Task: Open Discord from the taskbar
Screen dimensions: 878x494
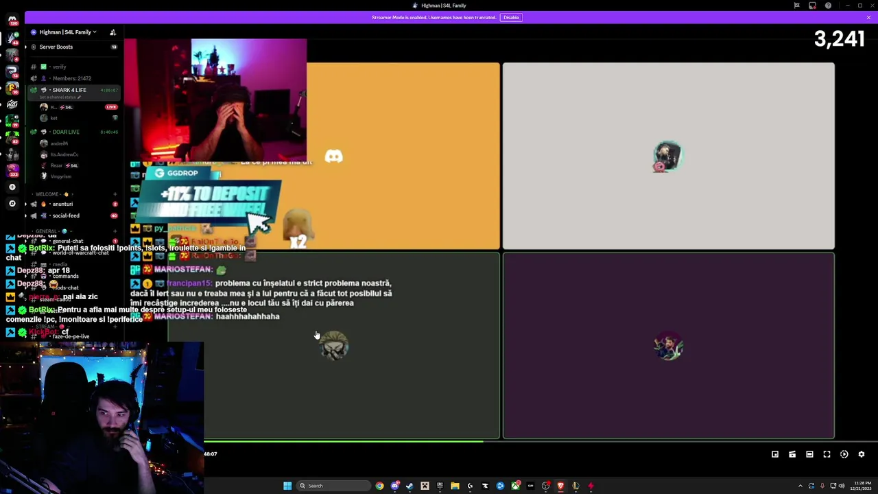Action: click(x=395, y=486)
